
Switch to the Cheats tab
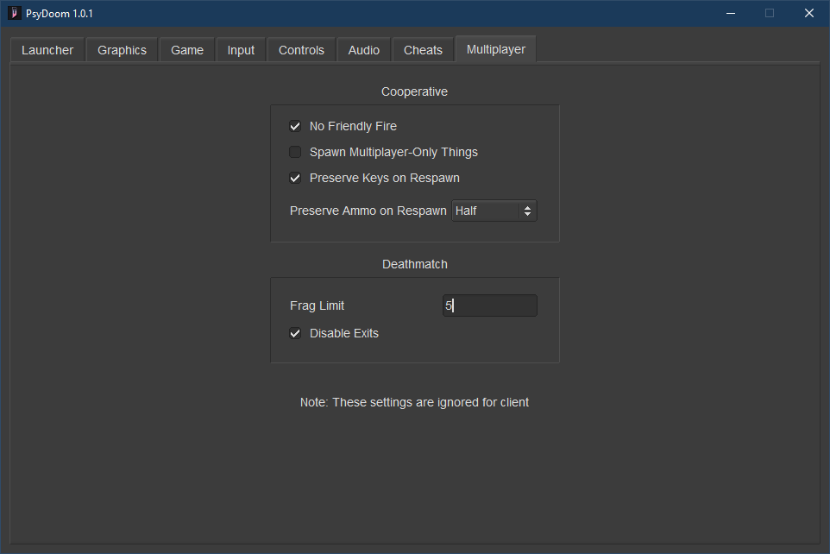click(423, 50)
